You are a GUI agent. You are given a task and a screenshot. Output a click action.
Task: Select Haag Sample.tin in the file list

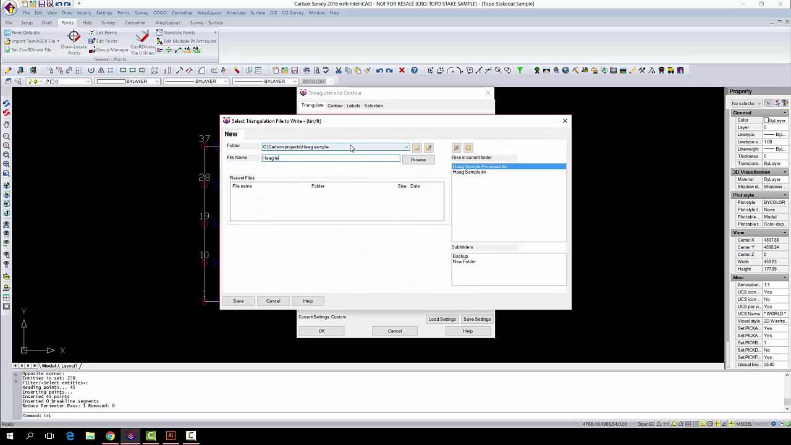tap(469, 172)
